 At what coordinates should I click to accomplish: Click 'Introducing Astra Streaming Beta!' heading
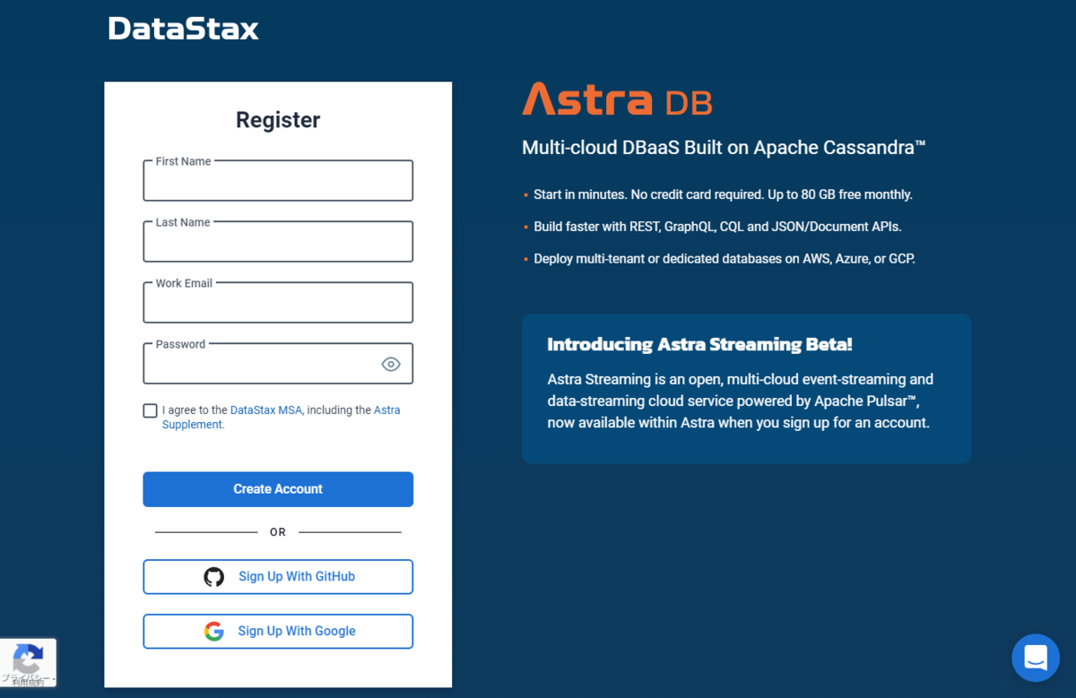[x=699, y=344]
